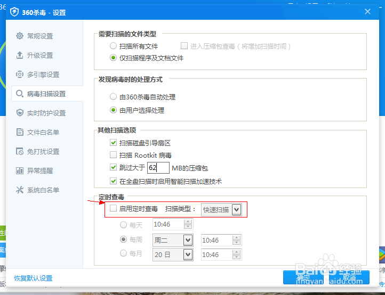This screenshot has height=295, width=385.
Task: Click 恢复默认设置 link
Action: (33, 278)
